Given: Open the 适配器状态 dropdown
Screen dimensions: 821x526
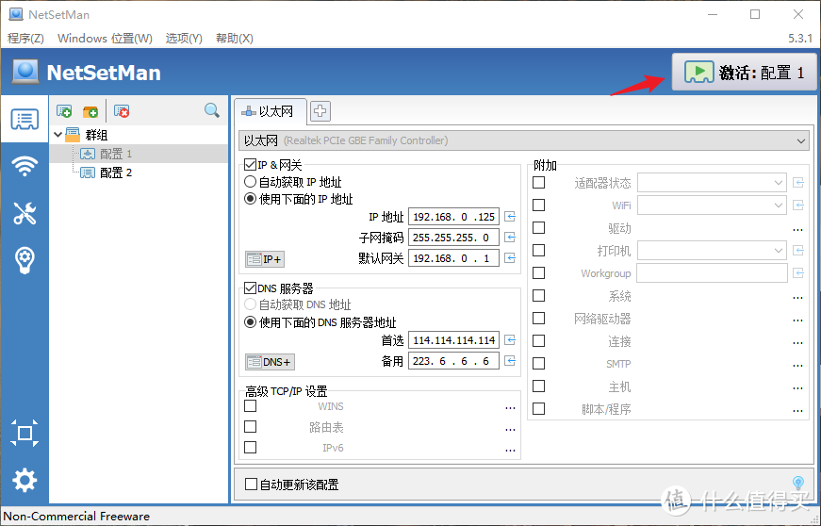Looking at the screenshot, I should pyautogui.click(x=712, y=183).
